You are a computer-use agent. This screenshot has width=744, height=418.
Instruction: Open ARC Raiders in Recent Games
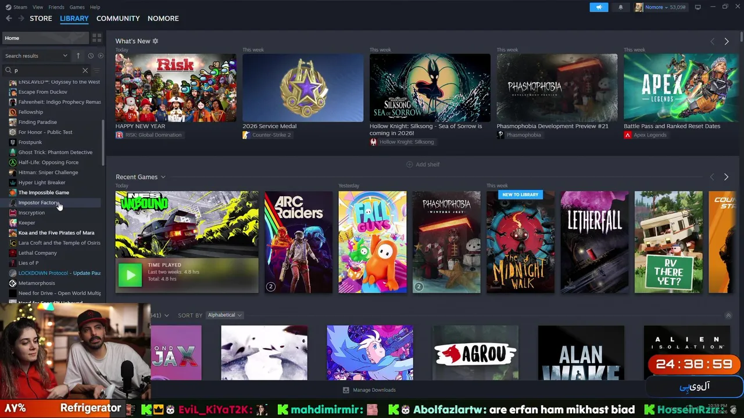click(298, 242)
